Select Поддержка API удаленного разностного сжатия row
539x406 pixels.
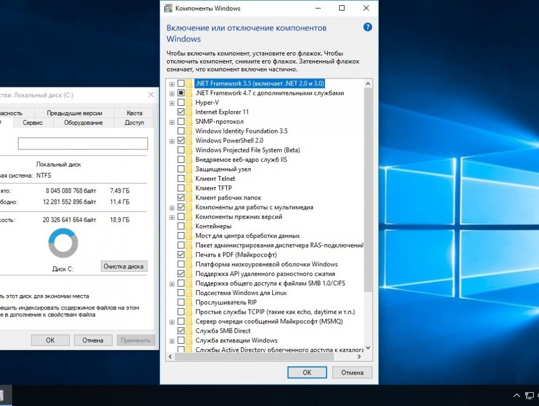click(265, 274)
